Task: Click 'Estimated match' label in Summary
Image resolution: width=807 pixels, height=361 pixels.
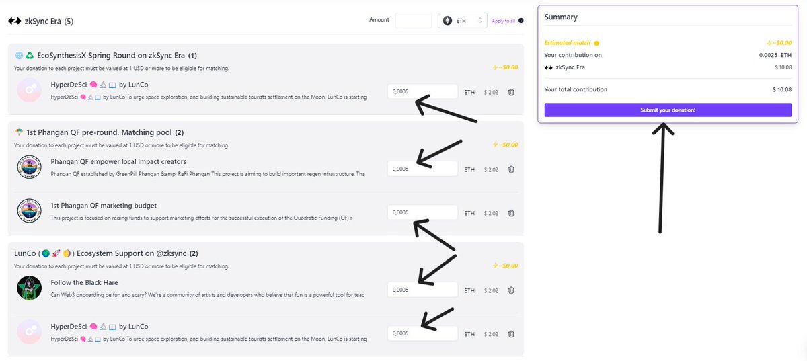Action: (x=568, y=43)
